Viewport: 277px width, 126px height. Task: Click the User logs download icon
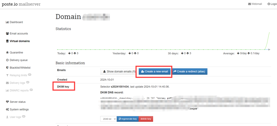(7, 117)
